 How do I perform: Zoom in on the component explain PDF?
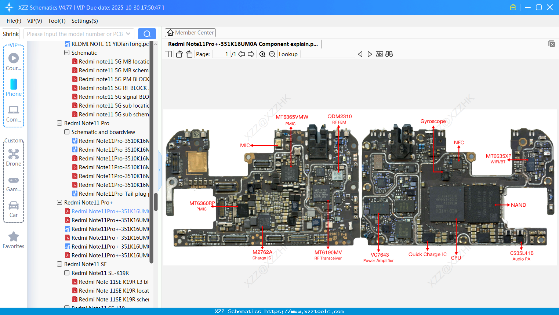click(x=262, y=54)
